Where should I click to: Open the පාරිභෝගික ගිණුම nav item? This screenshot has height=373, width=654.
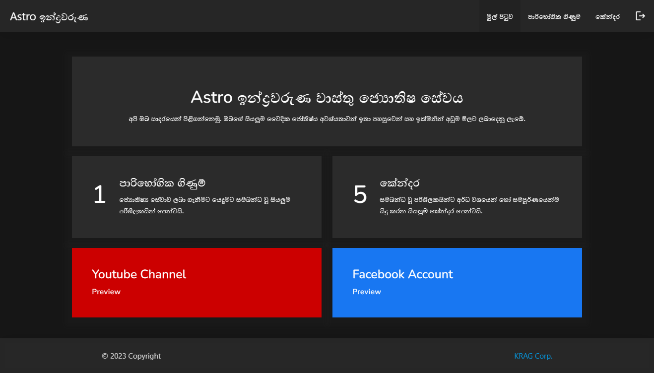pyautogui.click(x=554, y=15)
